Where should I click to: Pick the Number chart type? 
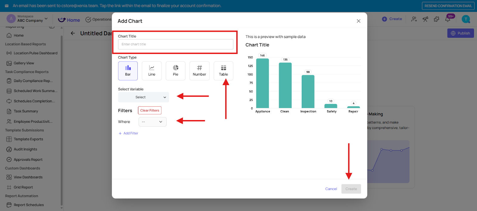tap(199, 71)
